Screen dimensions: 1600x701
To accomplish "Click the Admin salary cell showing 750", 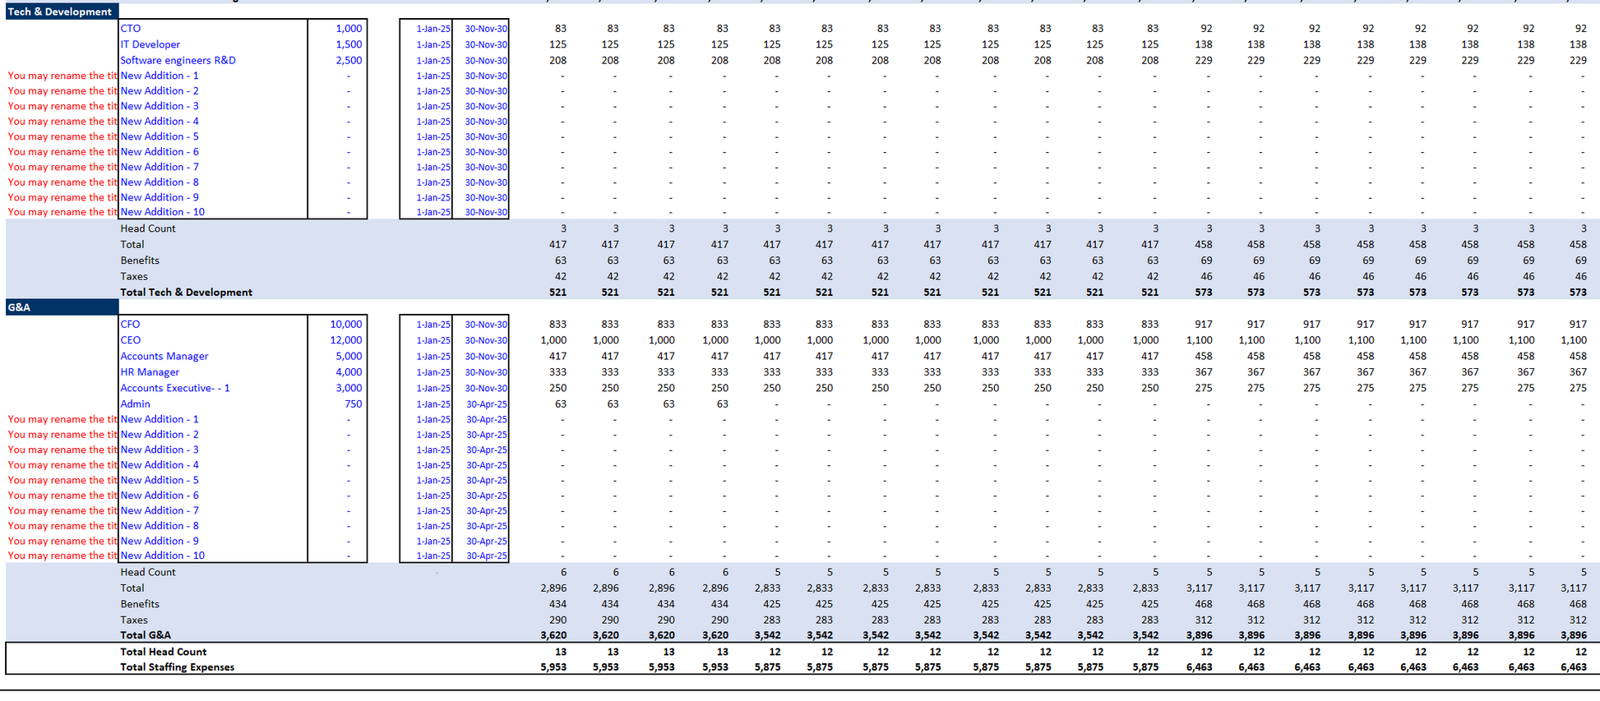I will tap(353, 404).
